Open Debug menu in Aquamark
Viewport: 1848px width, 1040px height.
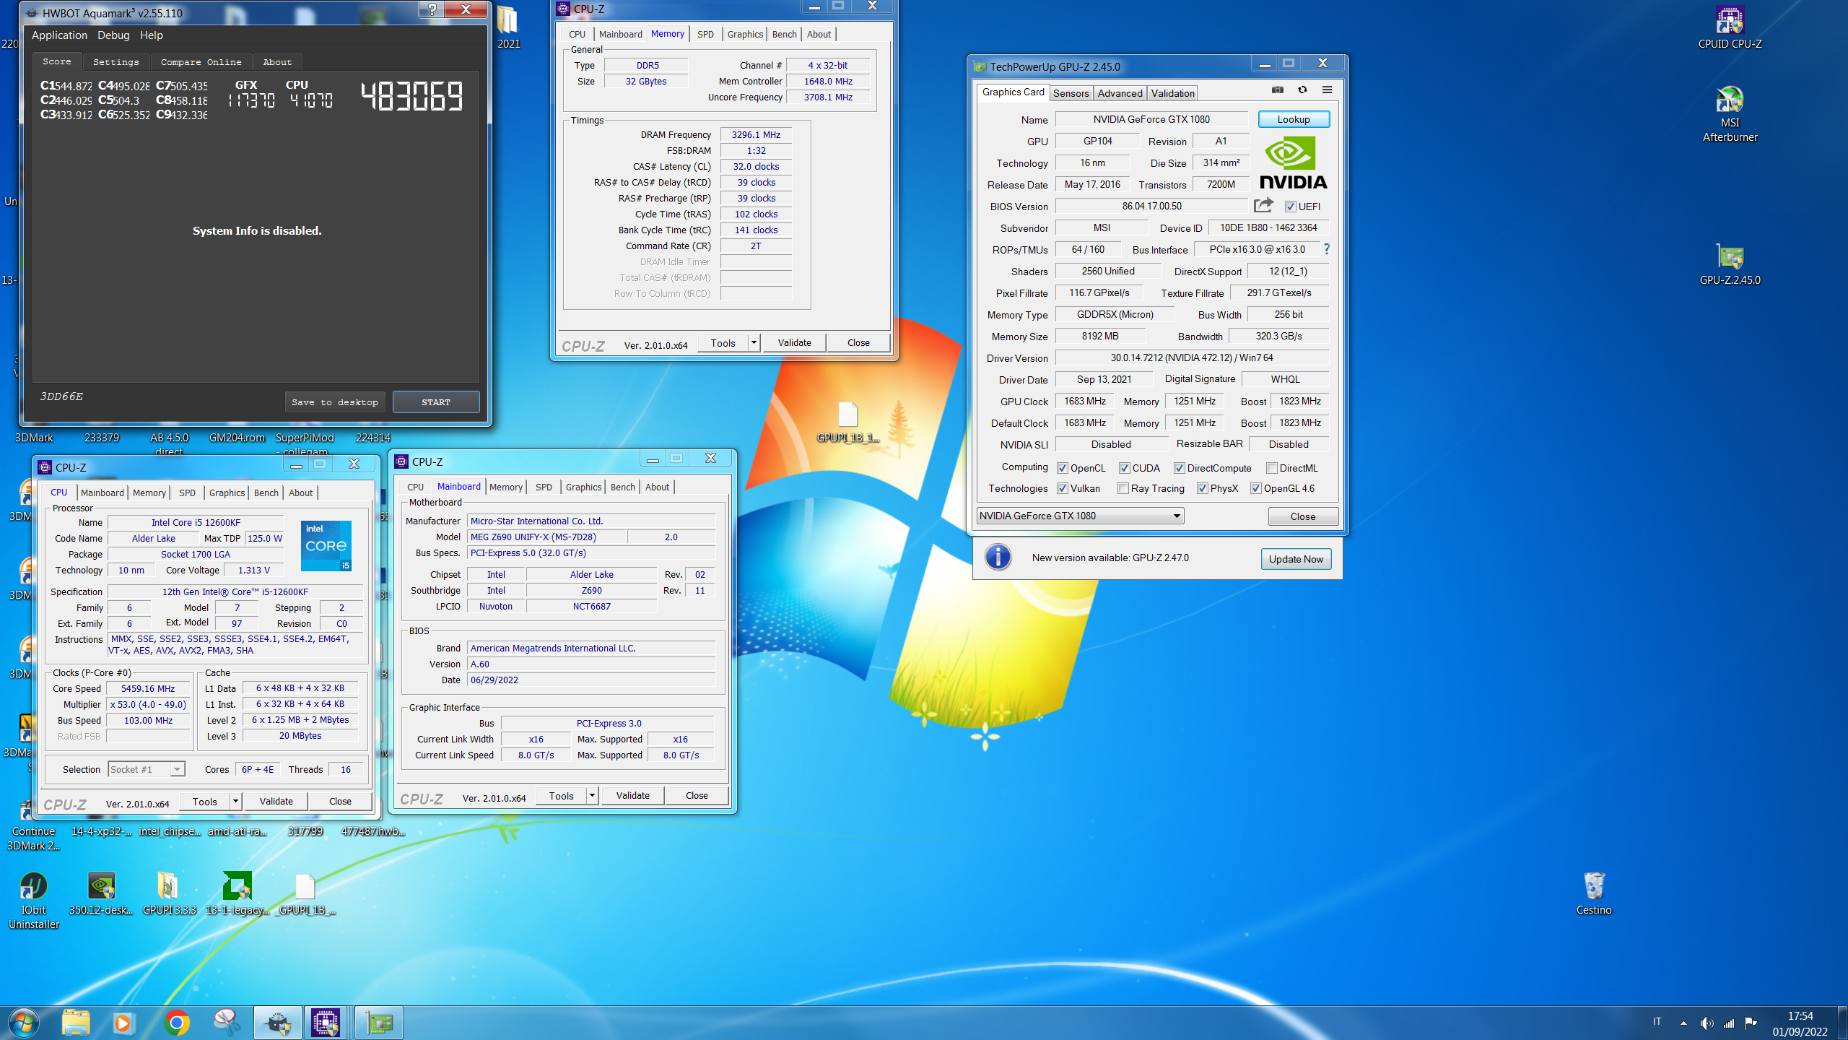point(113,35)
